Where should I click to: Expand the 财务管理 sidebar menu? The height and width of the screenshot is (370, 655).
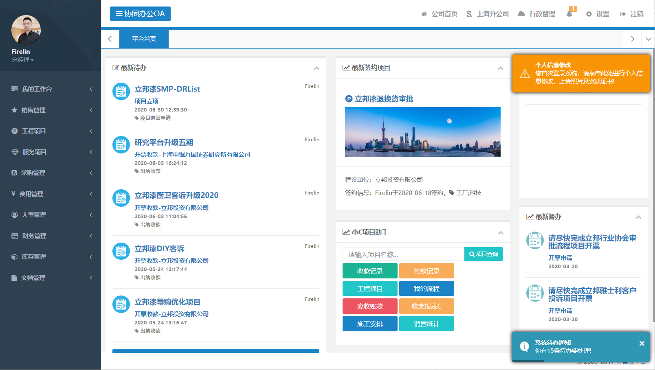(x=51, y=236)
